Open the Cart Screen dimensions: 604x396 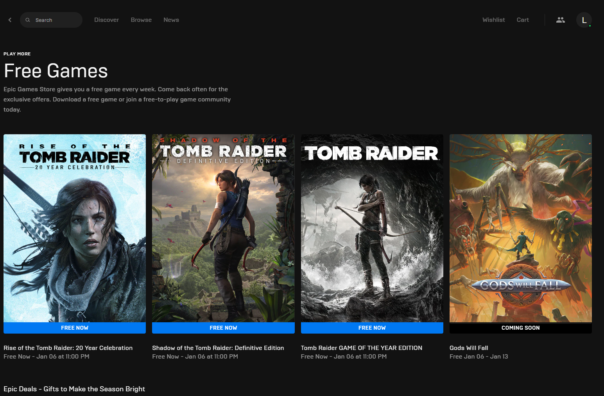523,20
